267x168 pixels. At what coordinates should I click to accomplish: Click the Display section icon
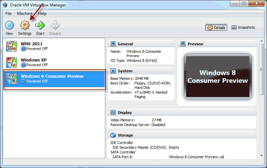point(113,112)
